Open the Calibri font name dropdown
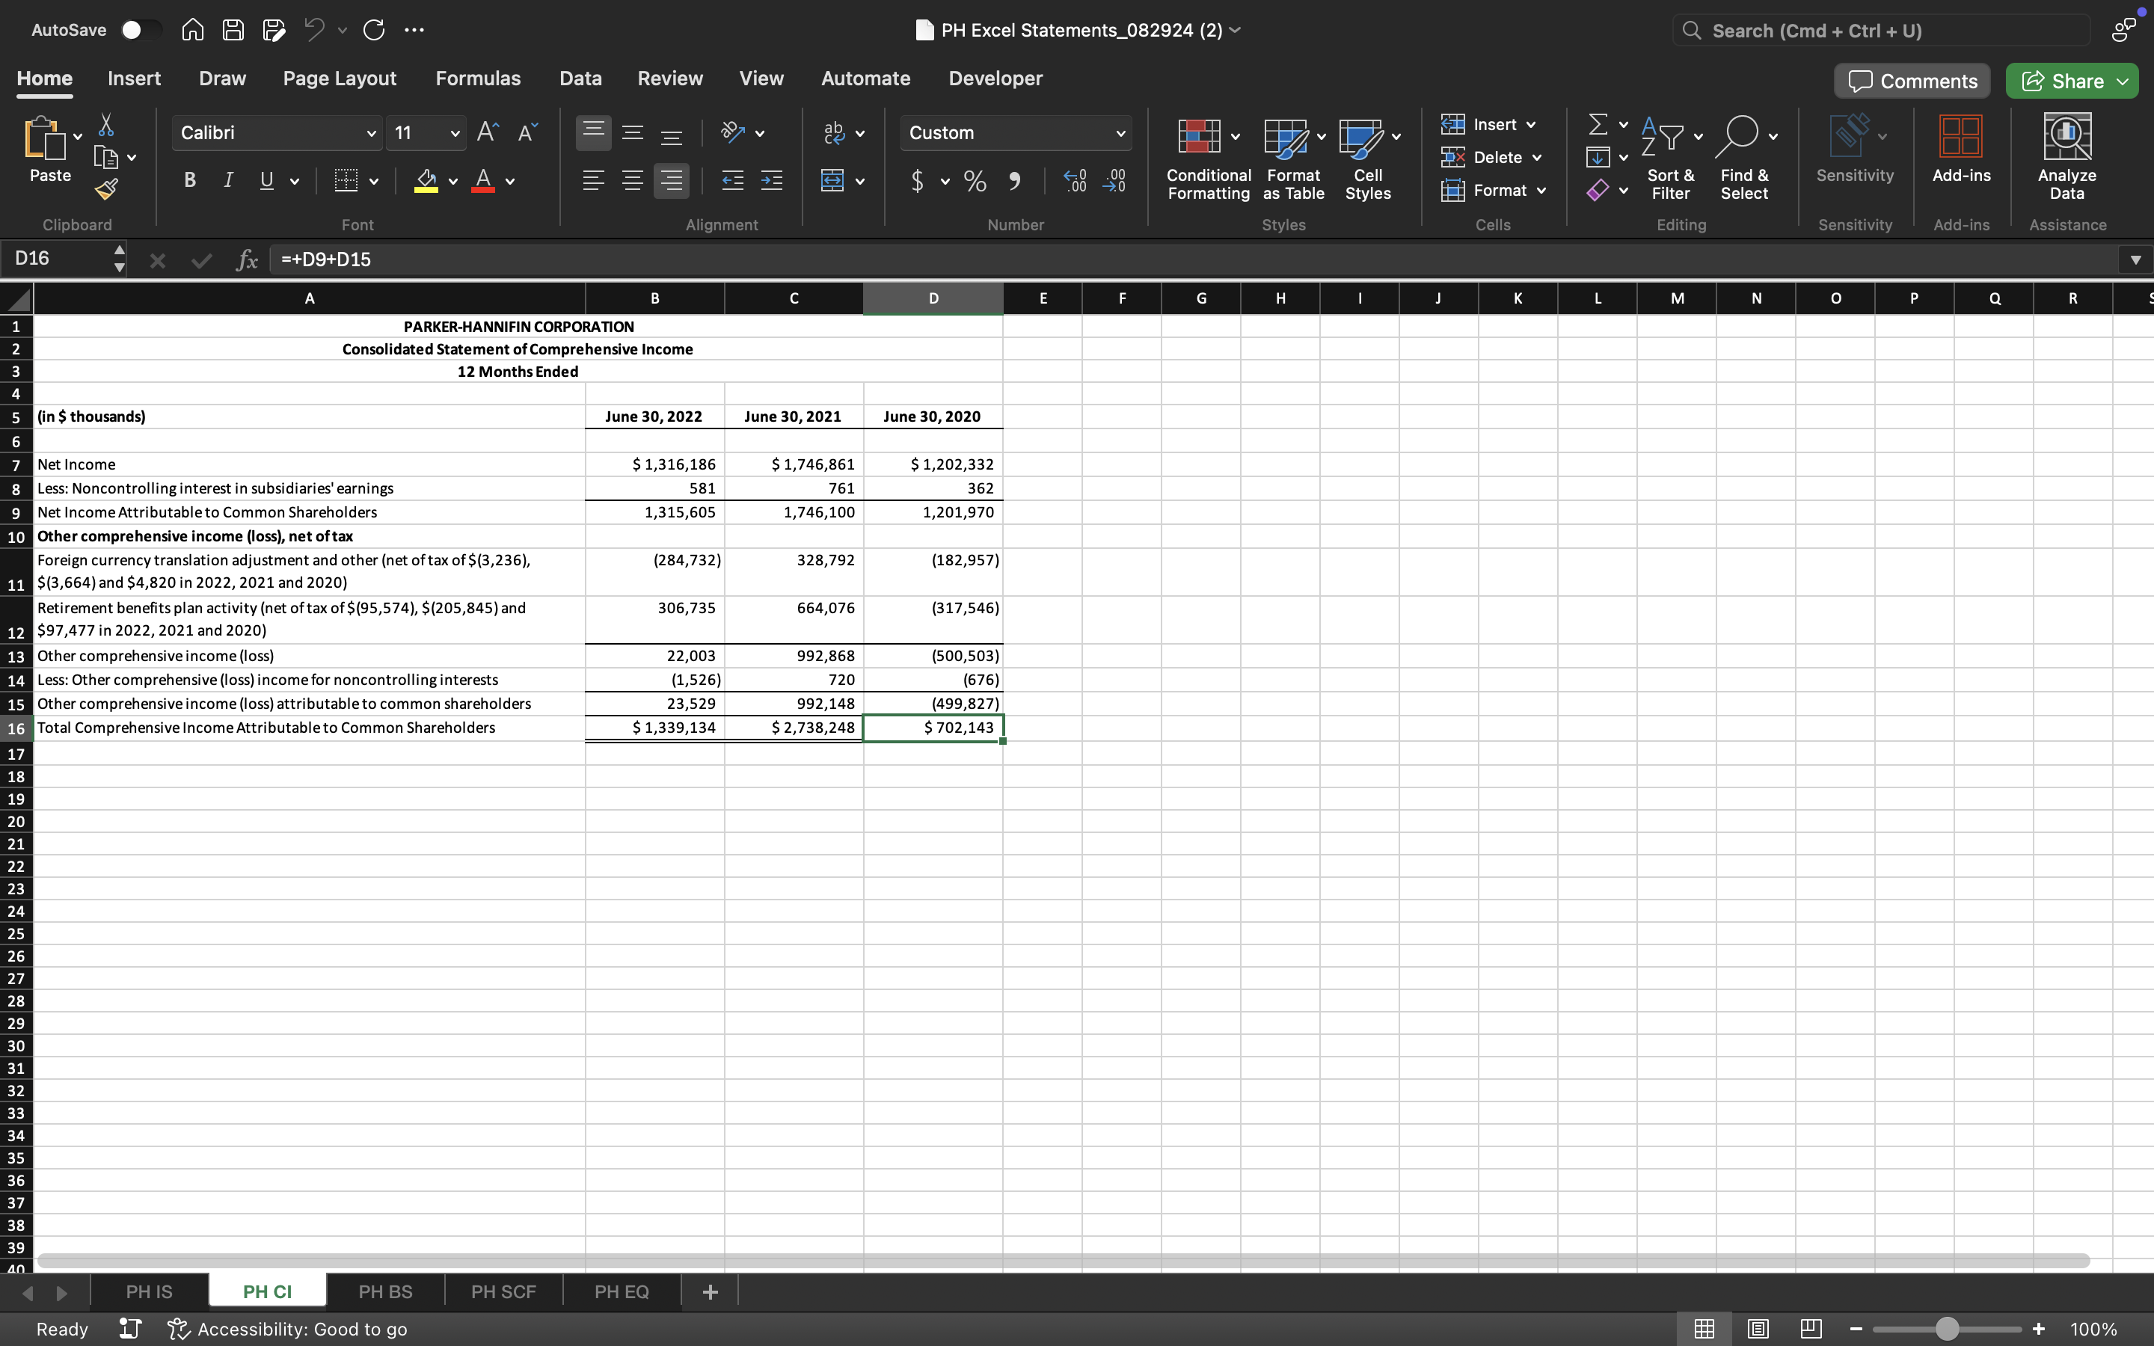The height and width of the screenshot is (1346, 2154). point(370,134)
